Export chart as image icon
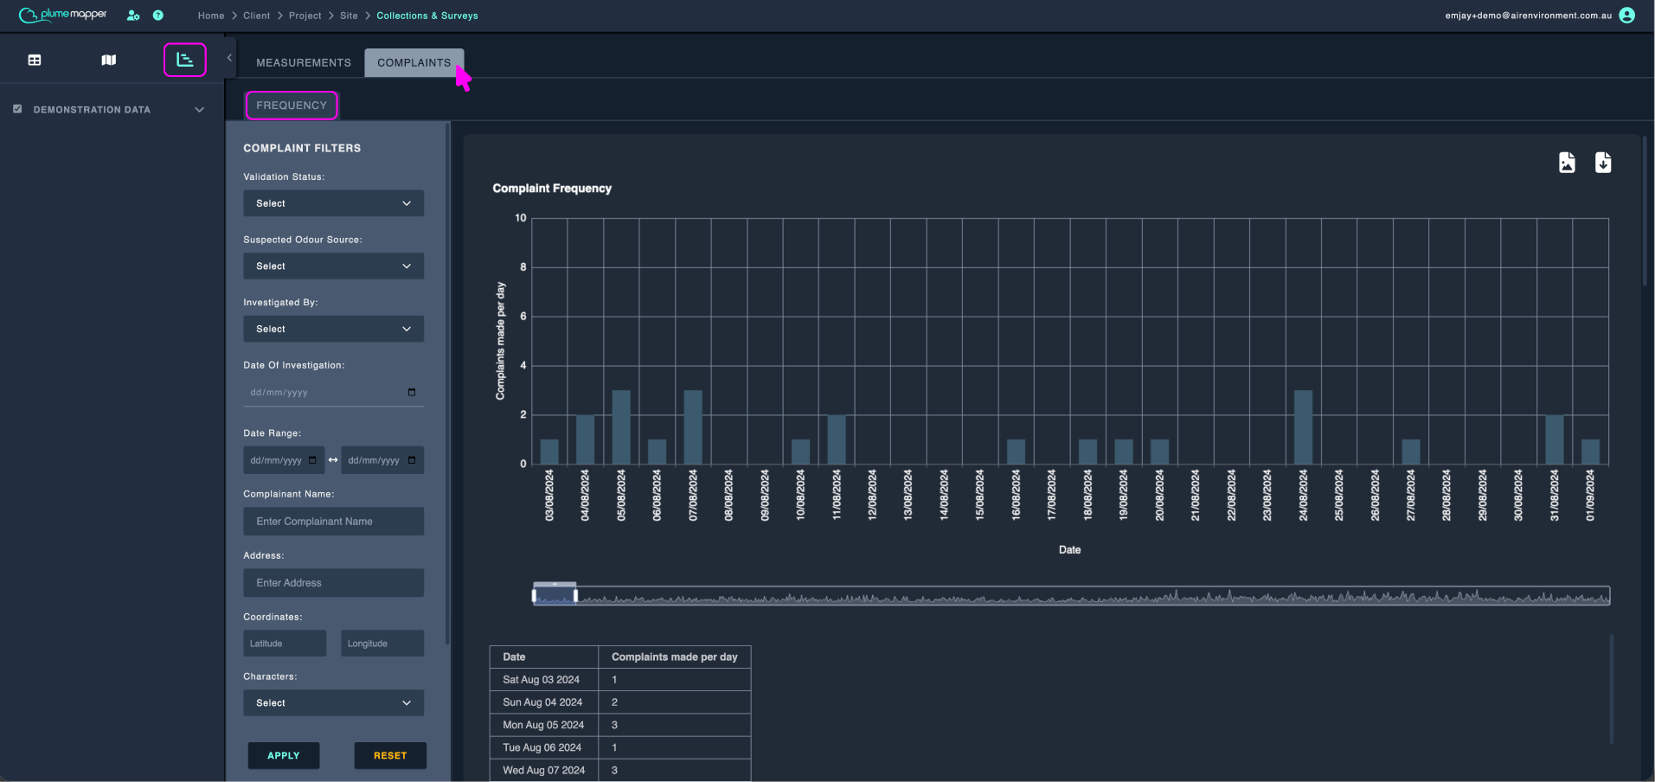 (x=1567, y=163)
